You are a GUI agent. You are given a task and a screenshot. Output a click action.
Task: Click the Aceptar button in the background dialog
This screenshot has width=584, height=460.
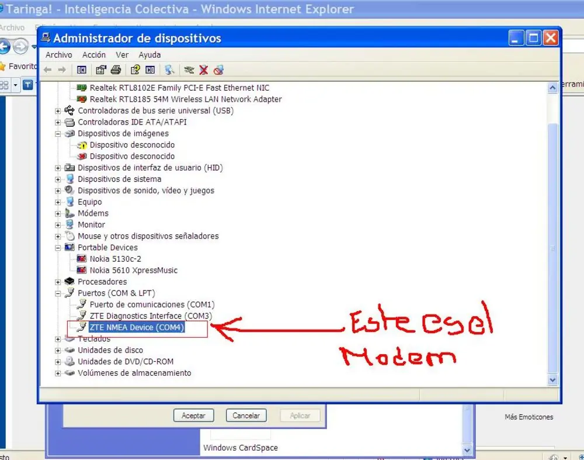pyautogui.click(x=194, y=415)
